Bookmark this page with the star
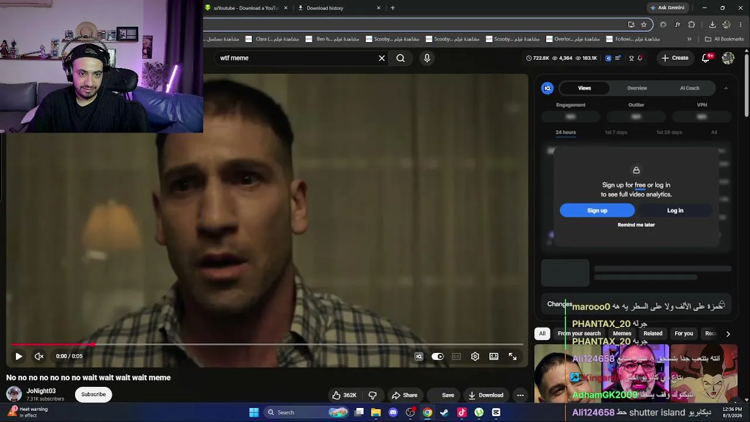The width and height of the screenshot is (750, 422). 643,25
